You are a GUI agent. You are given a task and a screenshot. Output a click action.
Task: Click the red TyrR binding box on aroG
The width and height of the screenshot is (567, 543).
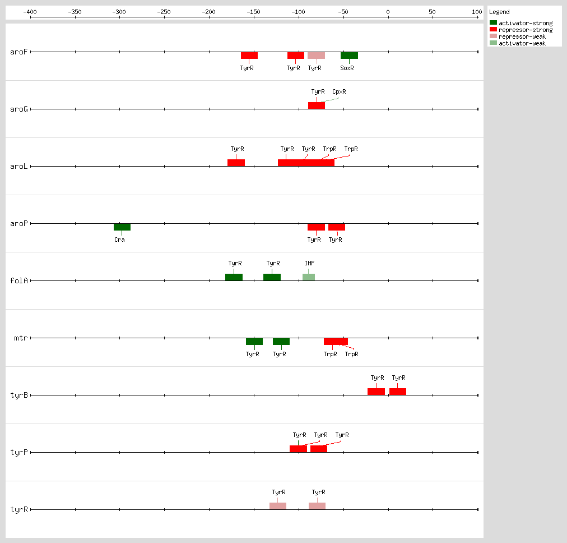[x=317, y=105]
